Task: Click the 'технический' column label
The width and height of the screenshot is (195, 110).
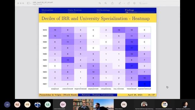Action: pos(132,89)
